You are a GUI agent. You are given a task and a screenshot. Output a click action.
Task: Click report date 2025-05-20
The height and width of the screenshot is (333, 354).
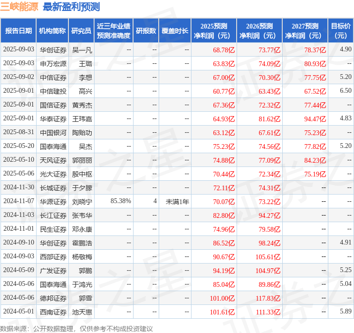click(x=19, y=146)
